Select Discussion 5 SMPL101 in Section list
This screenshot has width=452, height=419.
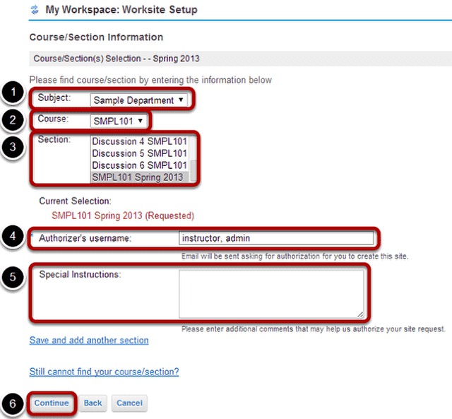140,153
